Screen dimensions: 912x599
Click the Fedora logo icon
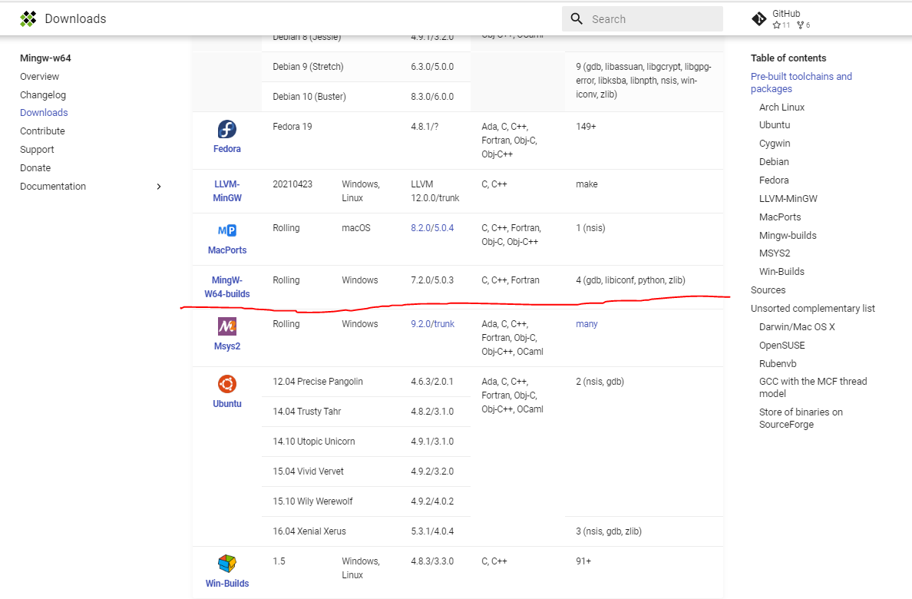(x=226, y=129)
